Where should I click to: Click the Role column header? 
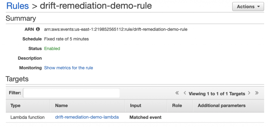180,106
